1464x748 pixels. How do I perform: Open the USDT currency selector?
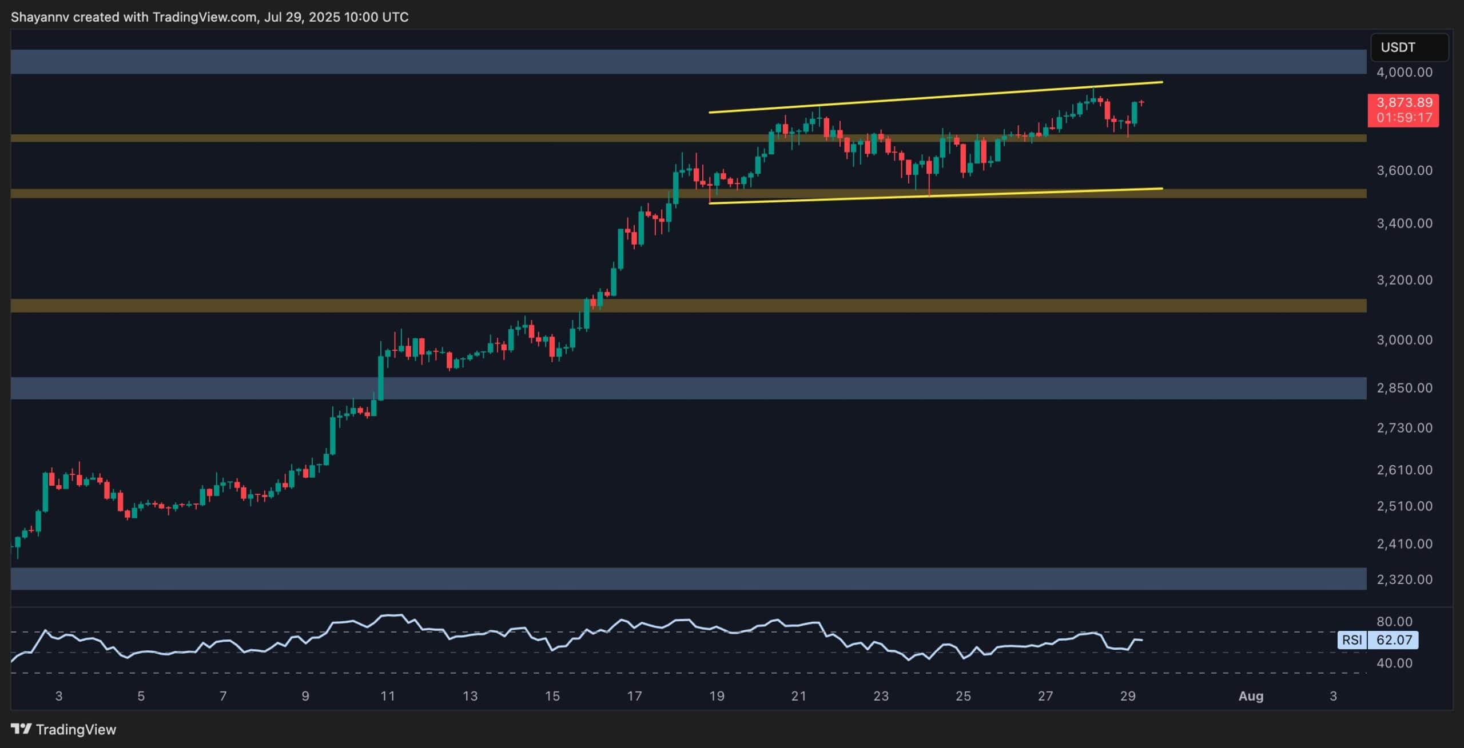click(x=1409, y=47)
